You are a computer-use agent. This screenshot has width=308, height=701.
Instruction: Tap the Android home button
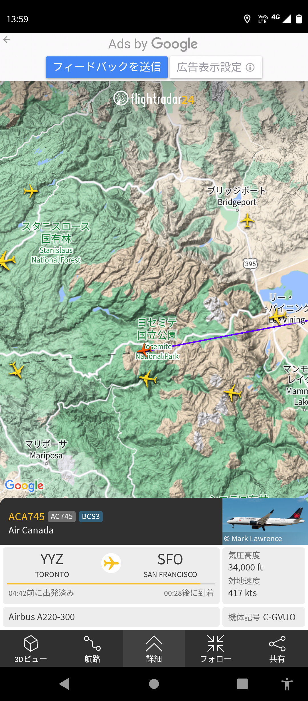pyautogui.click(x=154, y=684)
